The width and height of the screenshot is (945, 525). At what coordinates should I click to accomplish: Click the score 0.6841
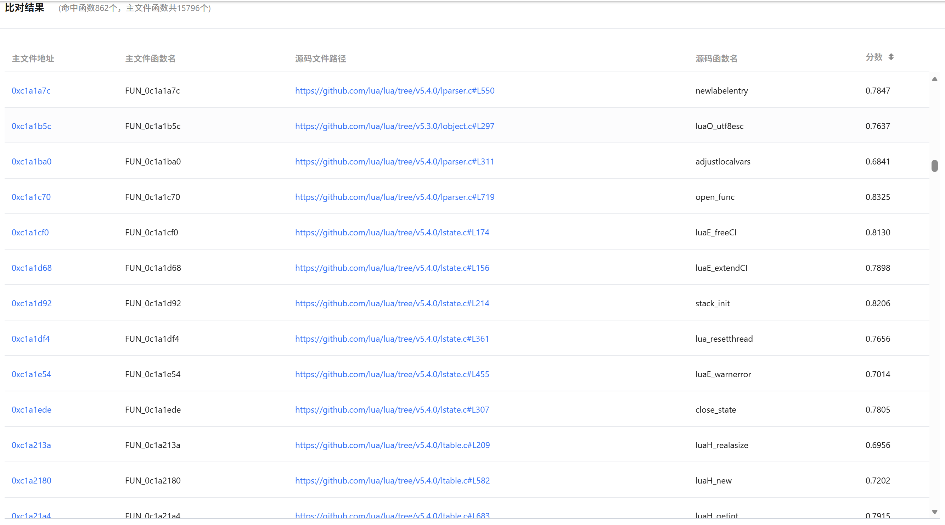click(x=878, y=162)
